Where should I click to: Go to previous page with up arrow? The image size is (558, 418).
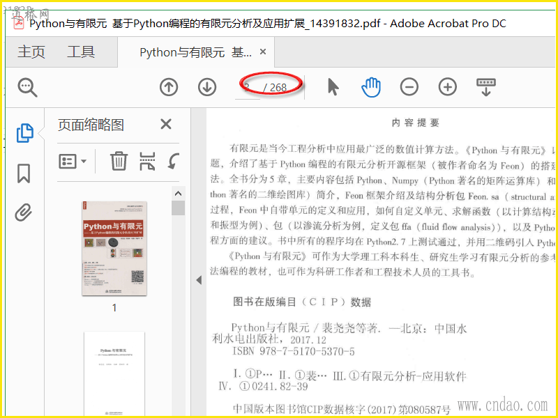coord(169,87)
